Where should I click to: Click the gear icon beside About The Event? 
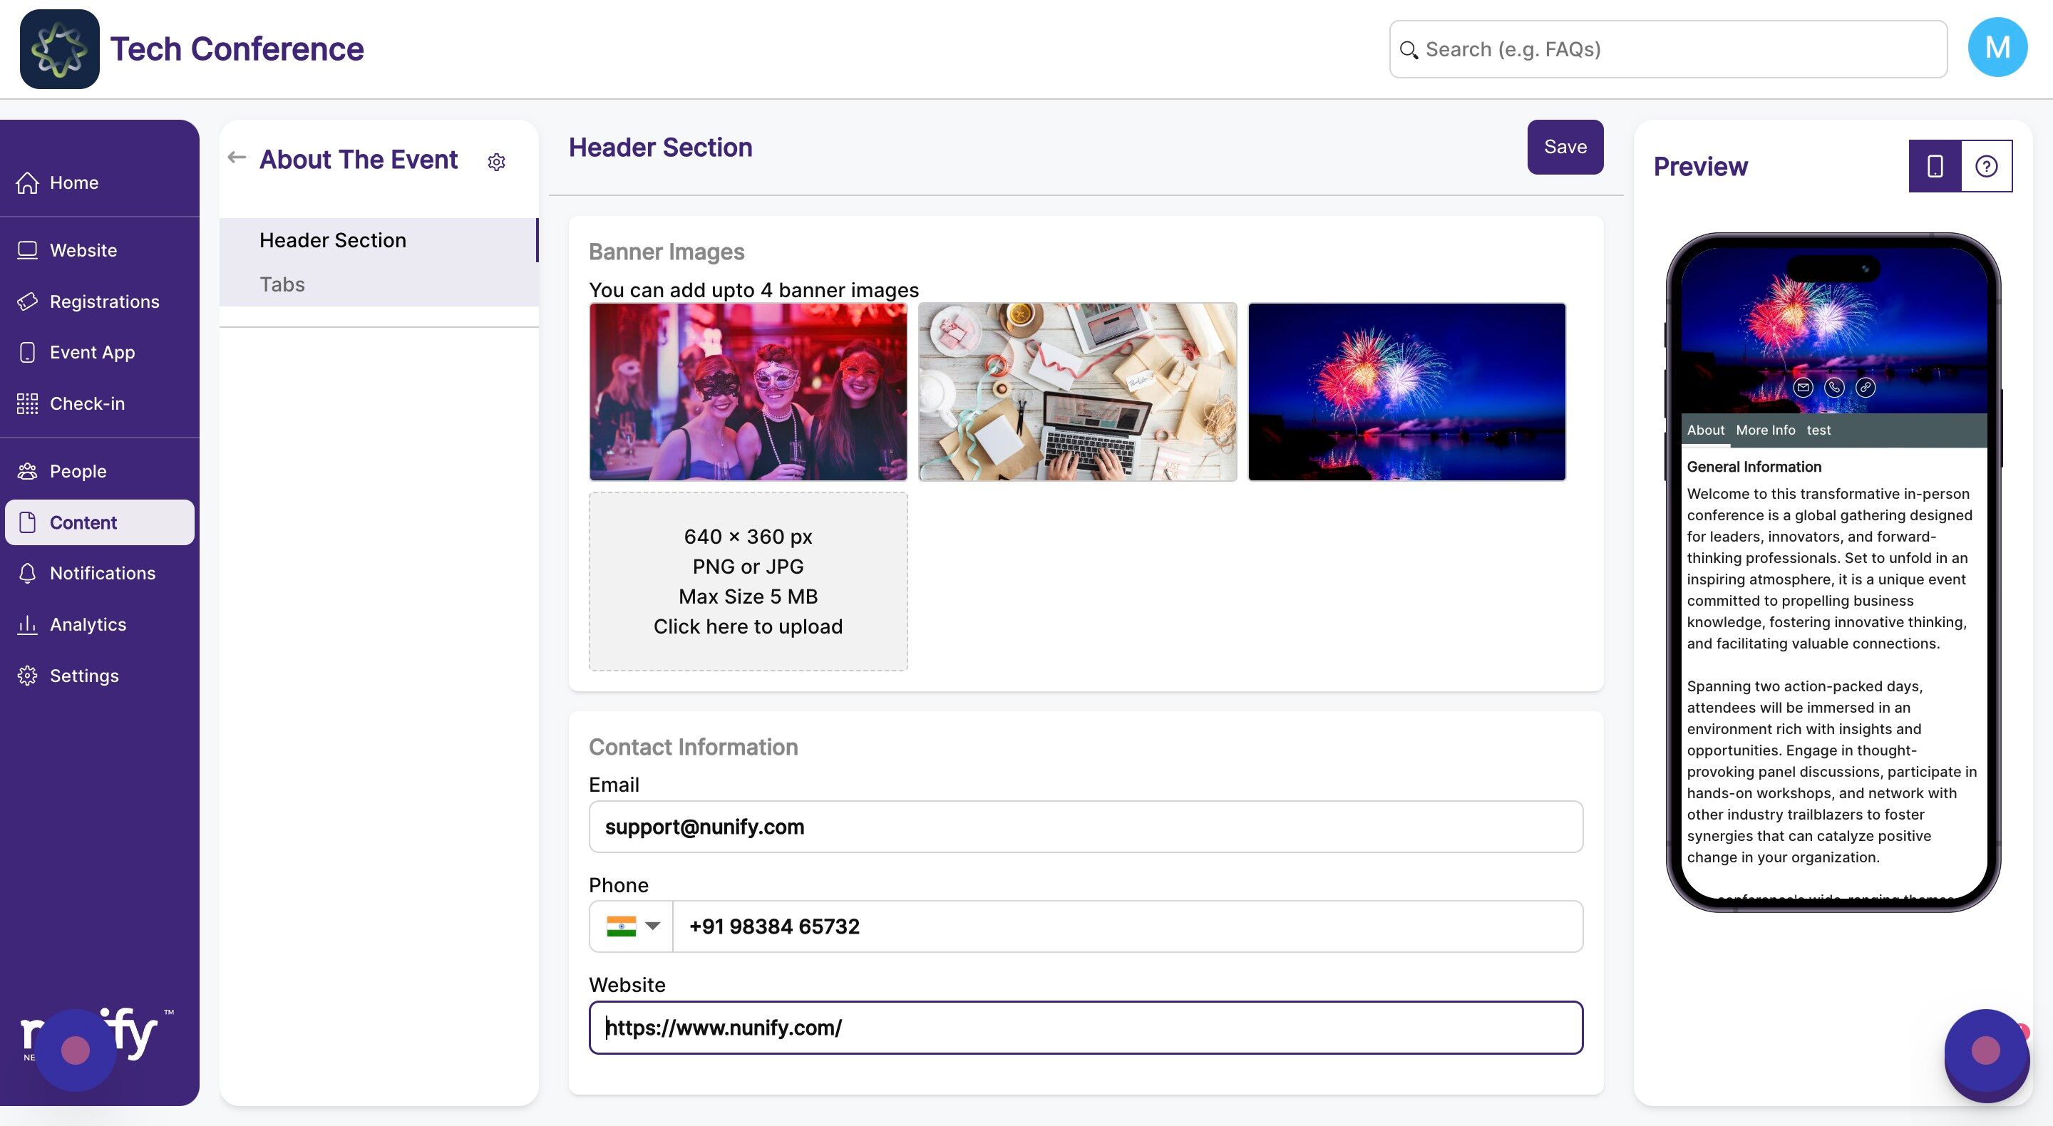(497, 162)
